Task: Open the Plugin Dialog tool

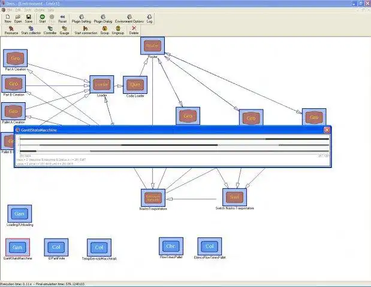Action: (x=103, y=19)
